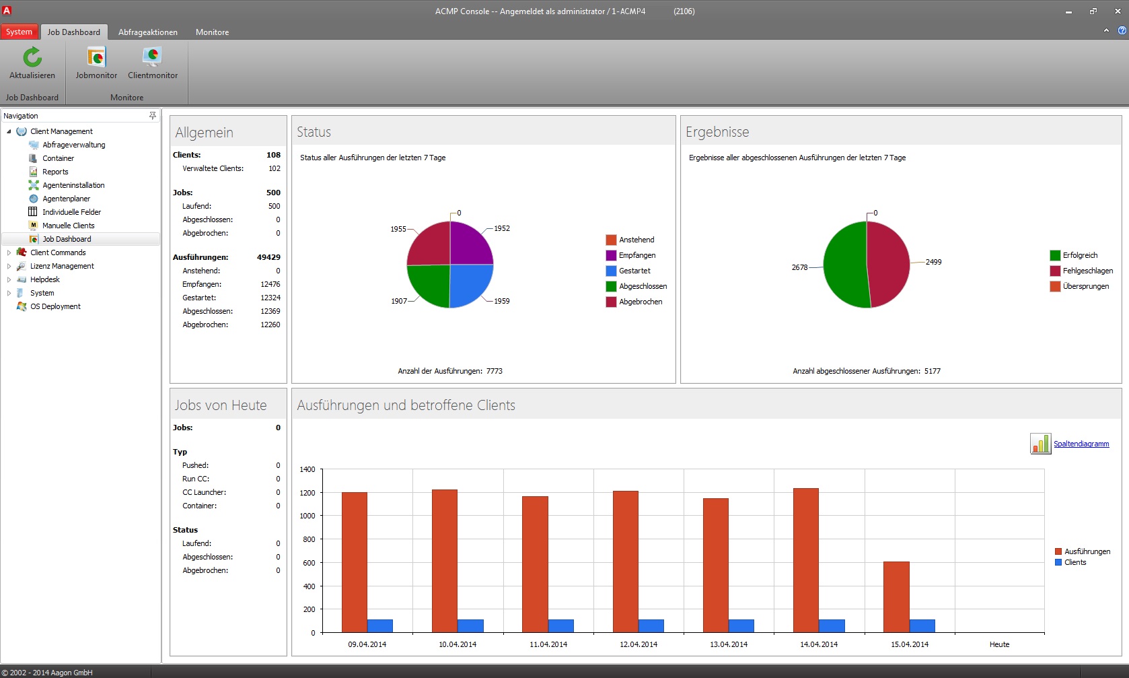Switch to the Abfrageaktionen tab
This screenshot has width=1129, height=678.
click(x=148, y=32)
